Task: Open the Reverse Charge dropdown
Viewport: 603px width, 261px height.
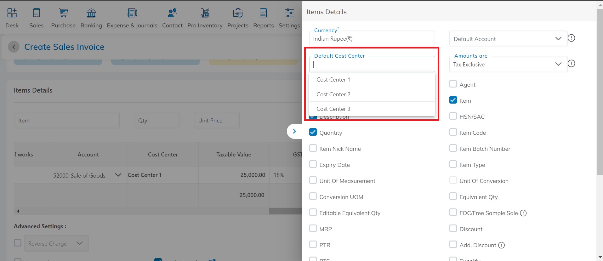Action: click(56, 243)
